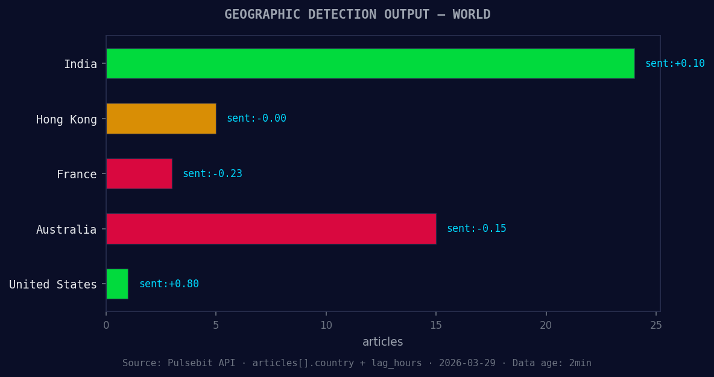Select the Hong Kong axis label

pos(66,119)
